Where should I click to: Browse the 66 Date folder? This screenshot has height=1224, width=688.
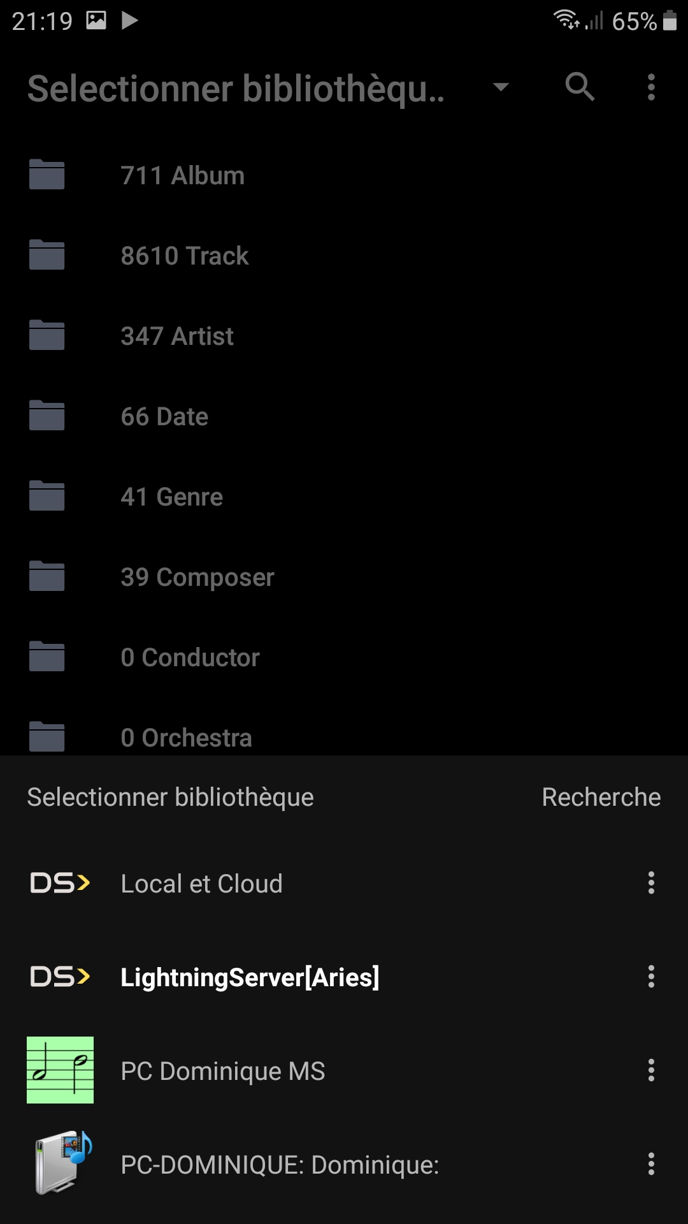[x=164, y=416]
